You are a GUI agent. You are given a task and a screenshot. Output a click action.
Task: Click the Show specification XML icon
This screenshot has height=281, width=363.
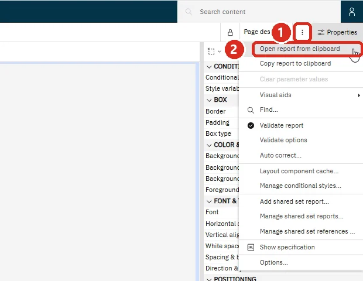251,247
